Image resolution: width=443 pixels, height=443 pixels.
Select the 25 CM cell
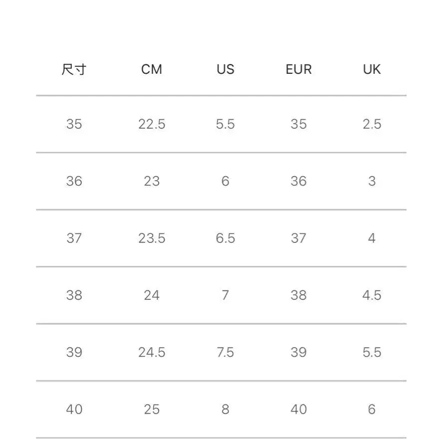tap(152, 410)
